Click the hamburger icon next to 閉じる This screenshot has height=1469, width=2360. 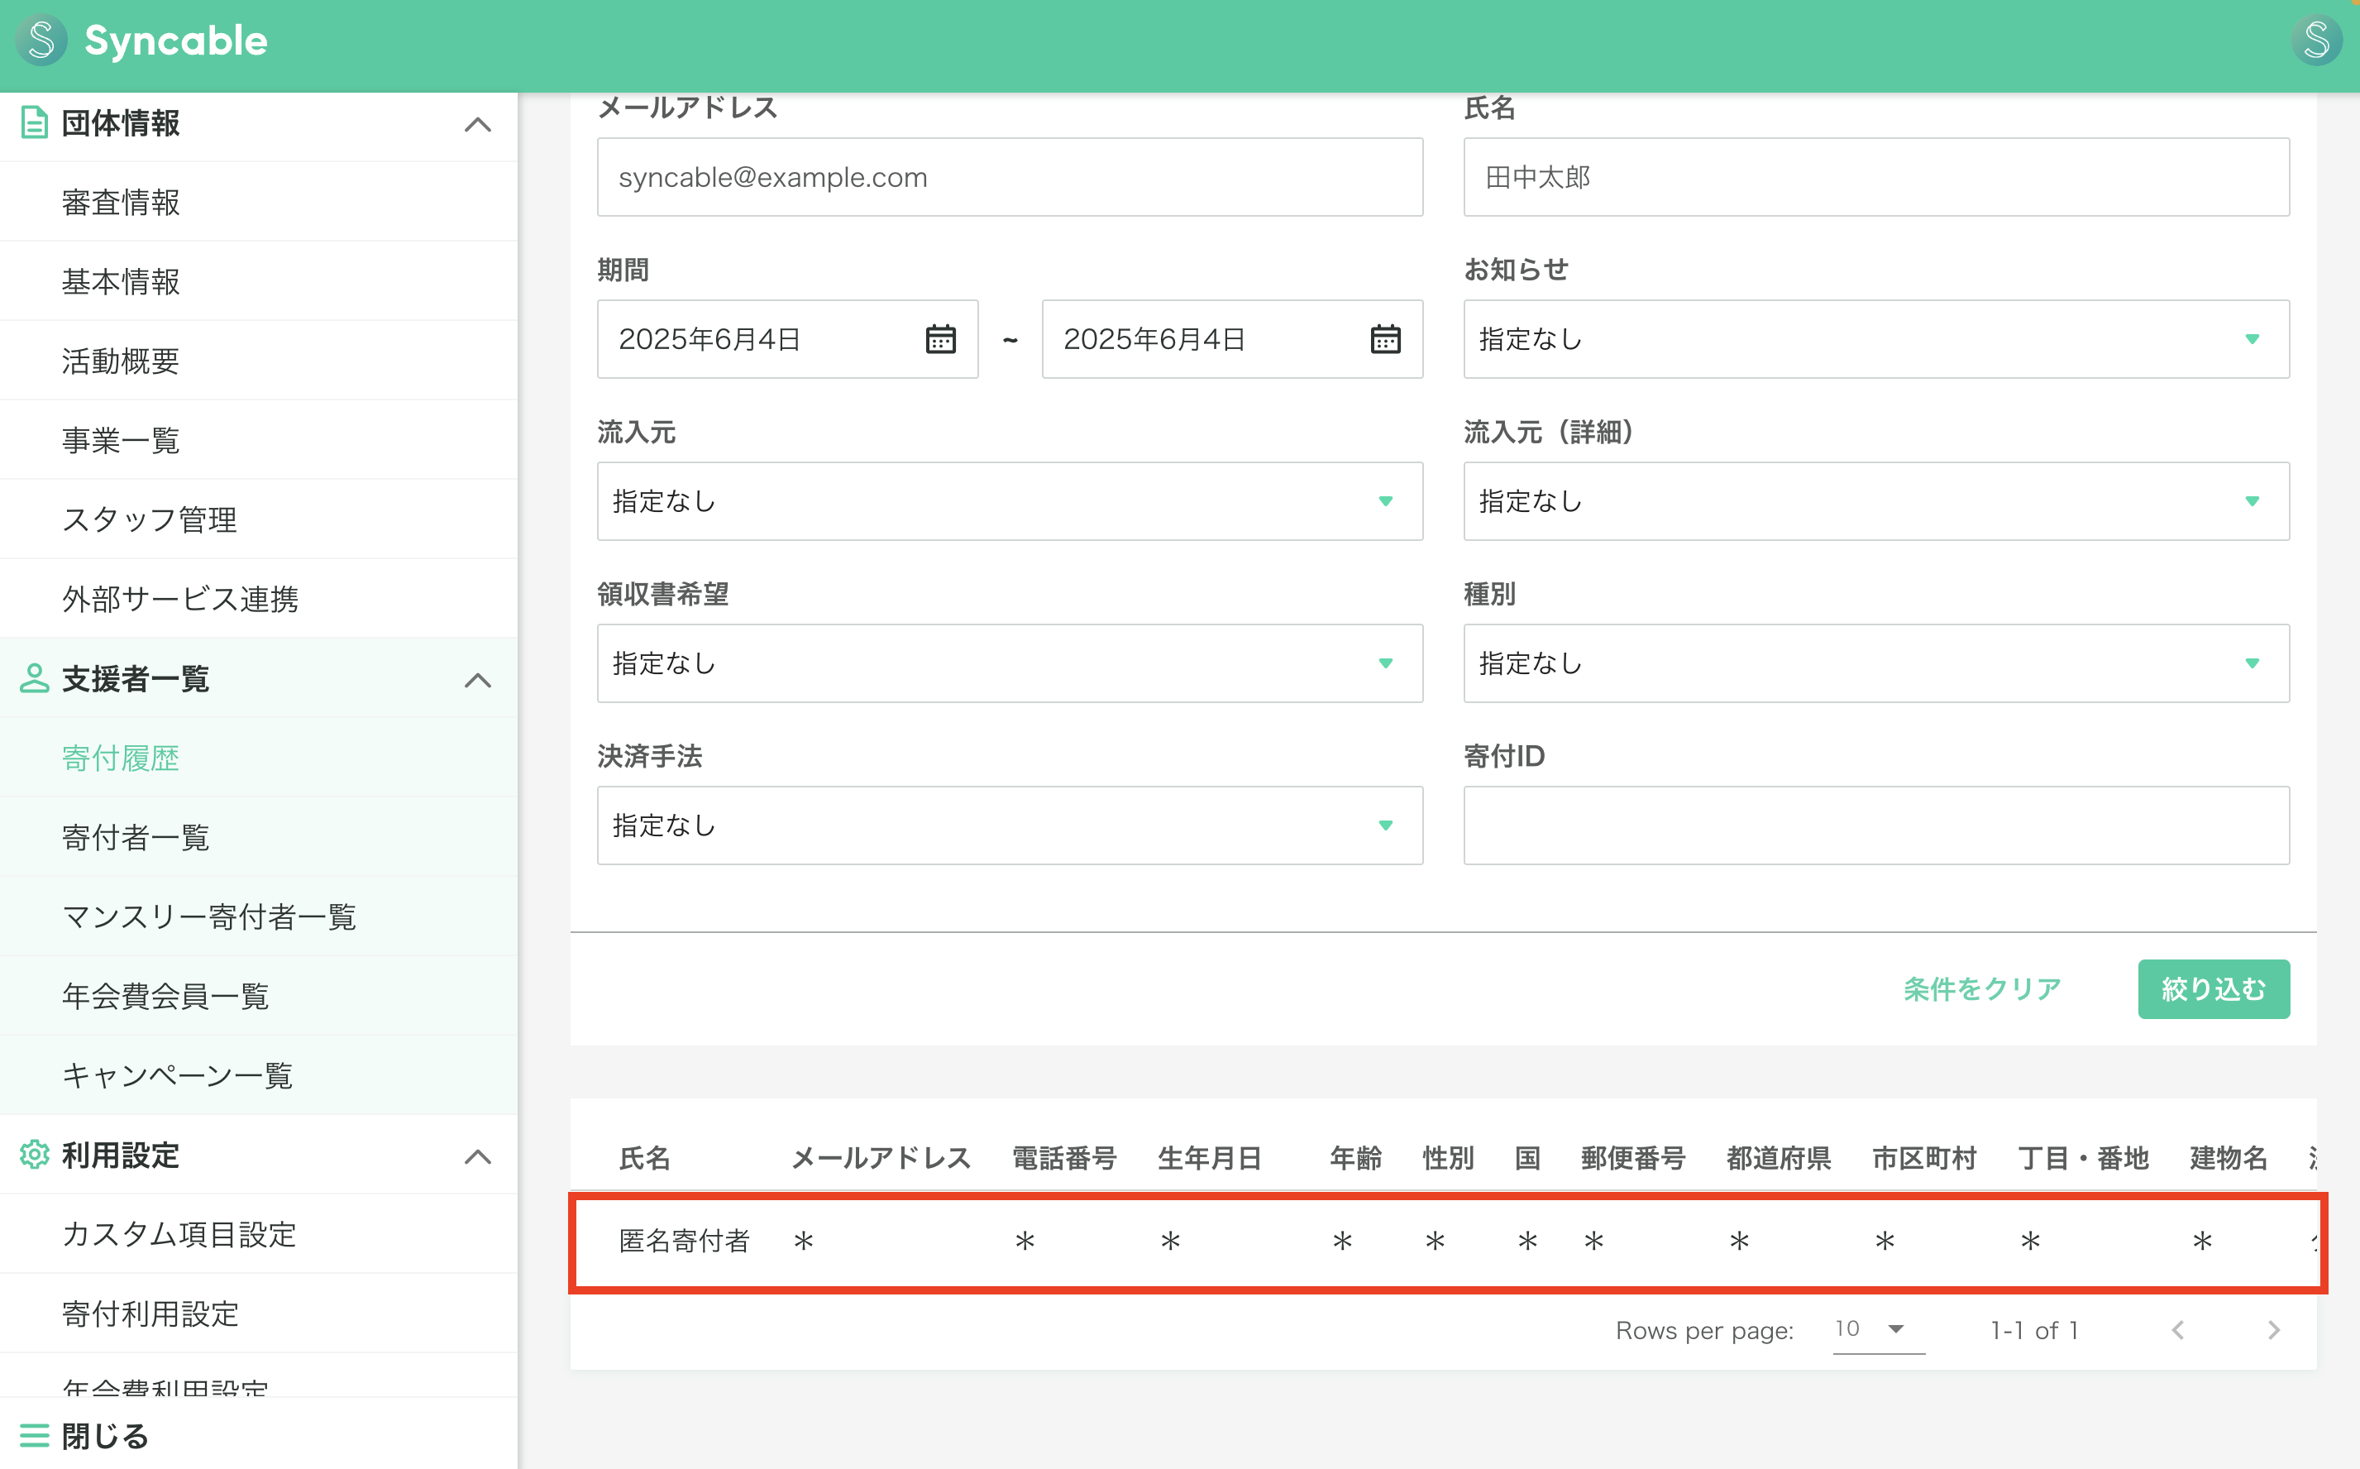coord(35,1435)
